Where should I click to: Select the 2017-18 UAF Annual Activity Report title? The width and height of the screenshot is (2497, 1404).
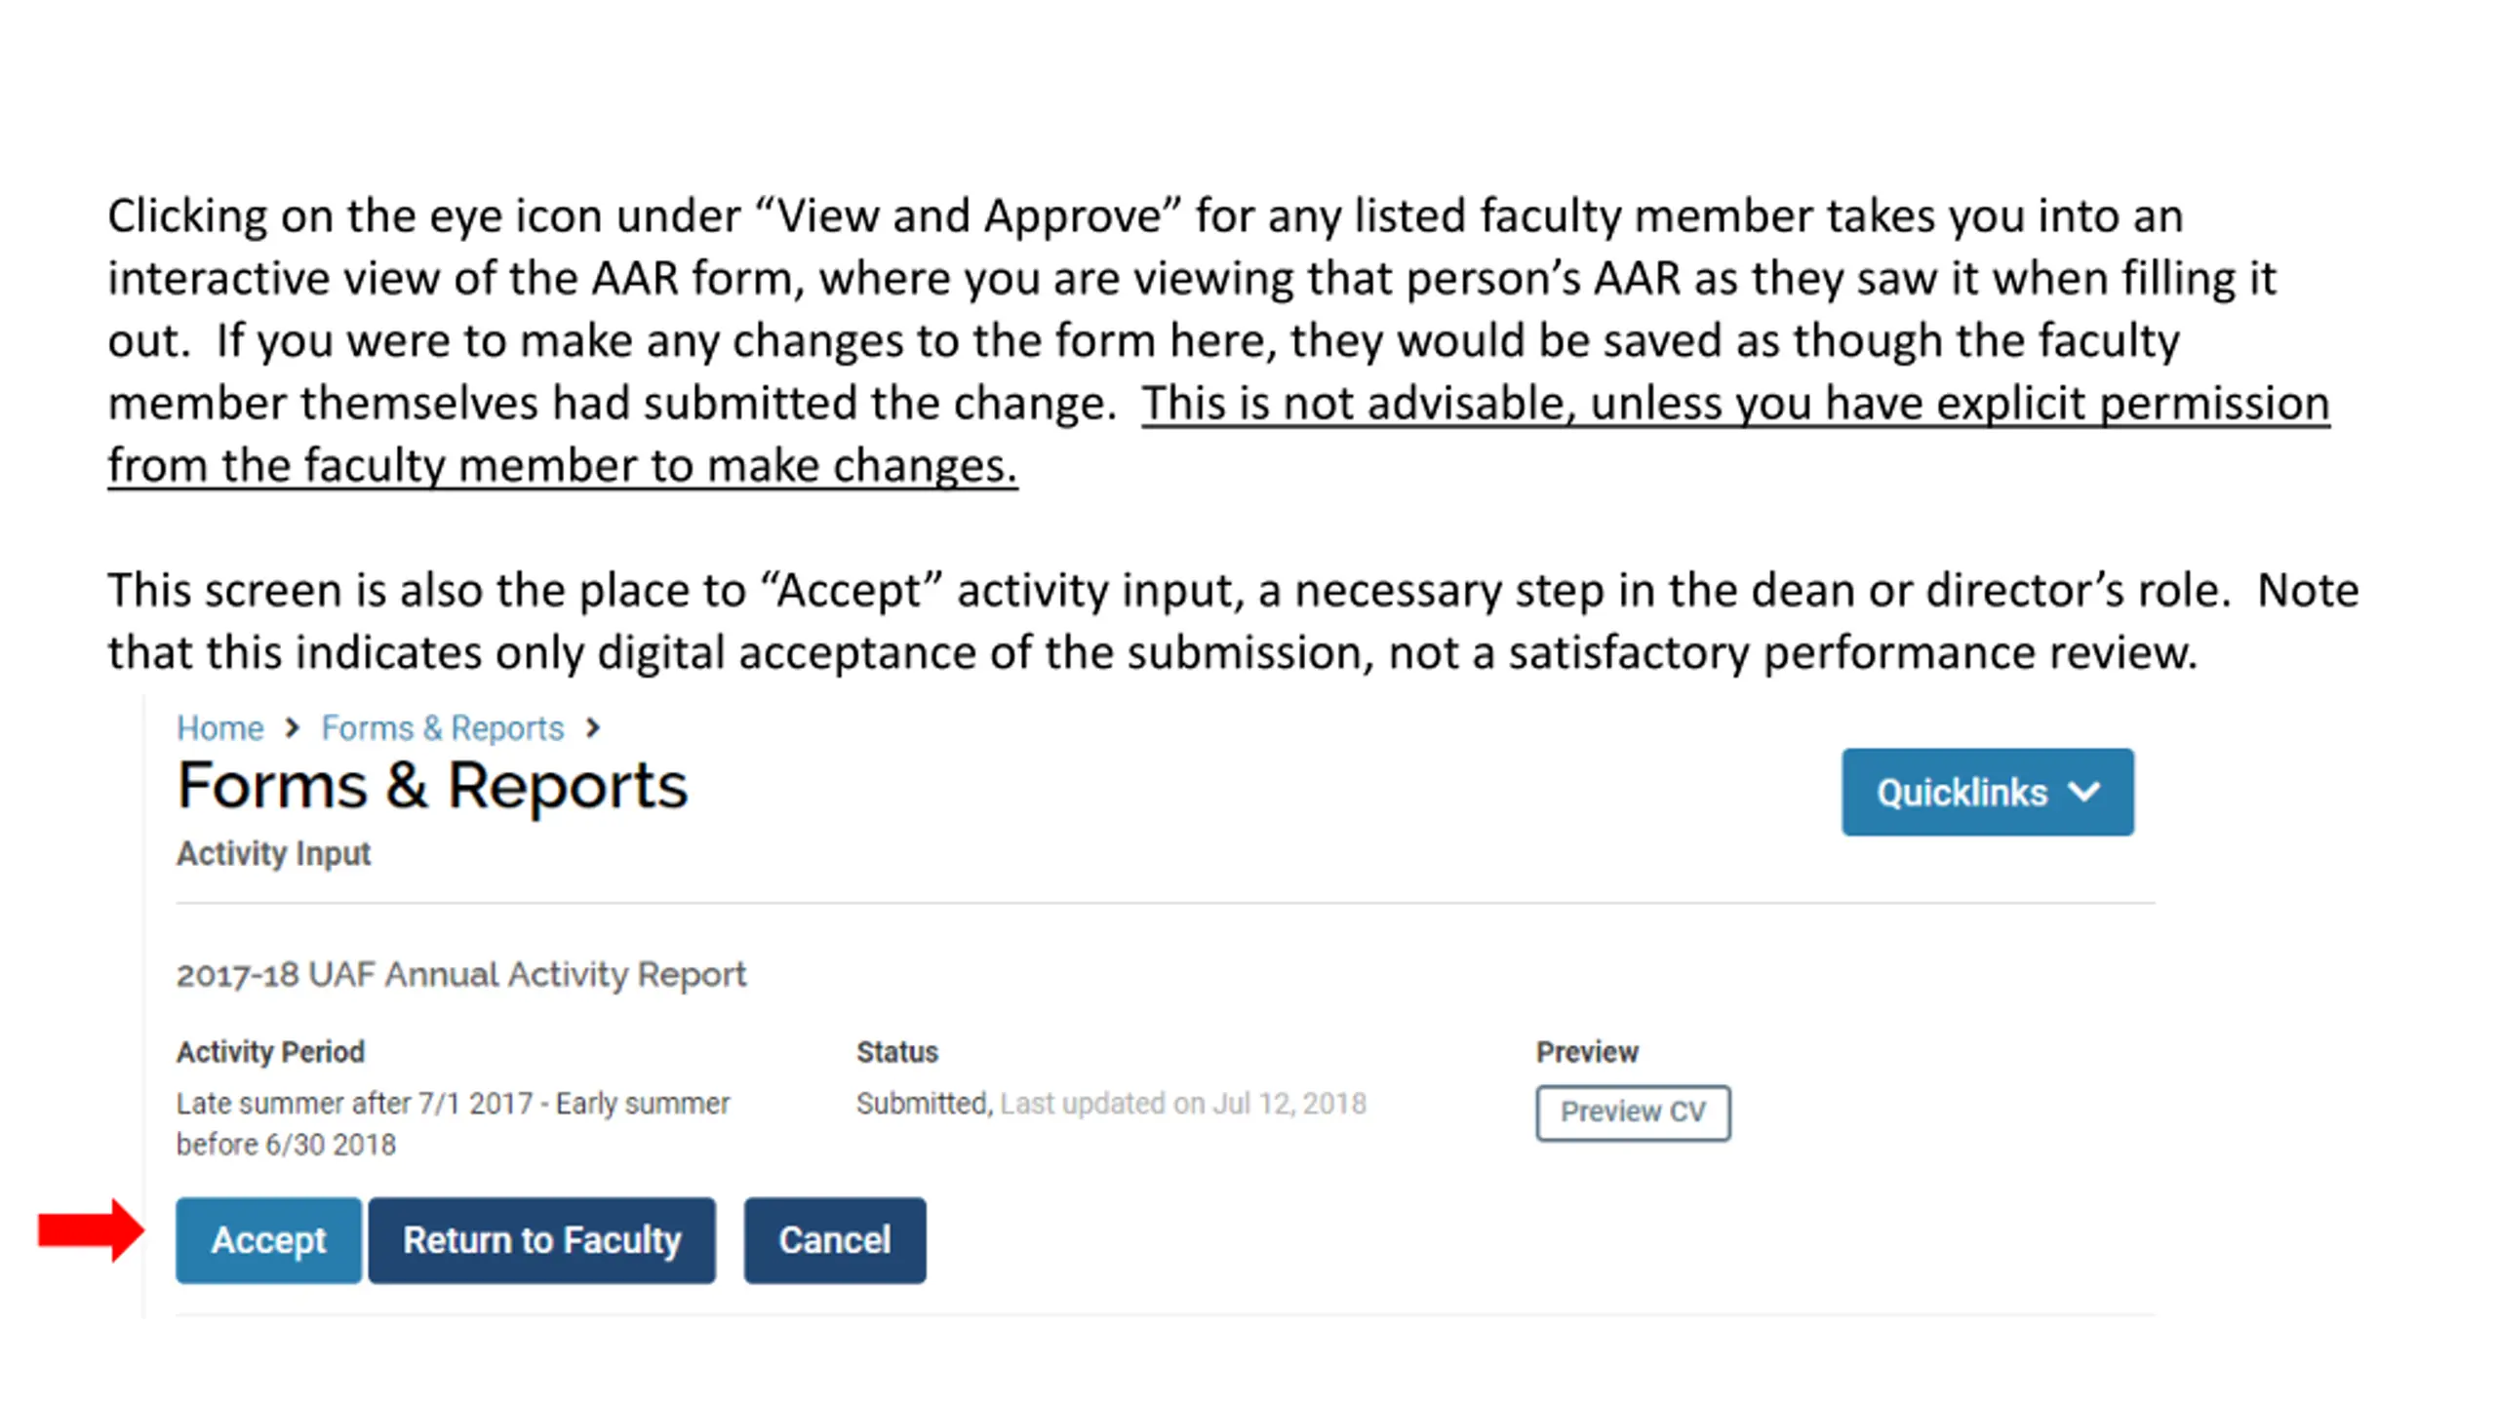pos(461,974)
